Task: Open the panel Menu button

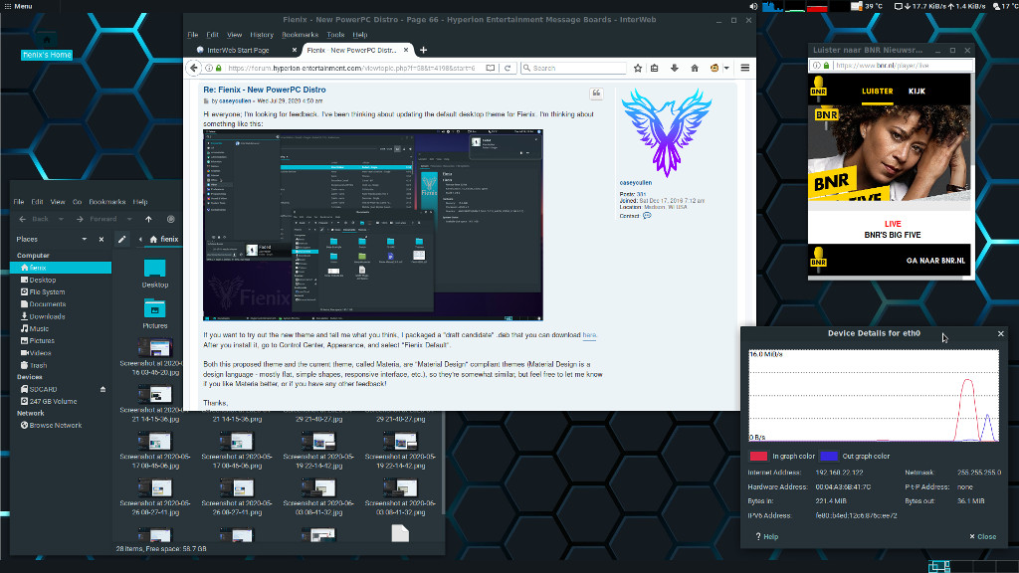Action: point(18,6)
